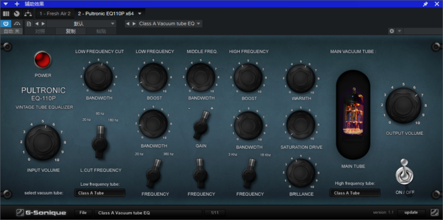
Task: Open the effects window dropdown triangle
Action: point(6,4)
